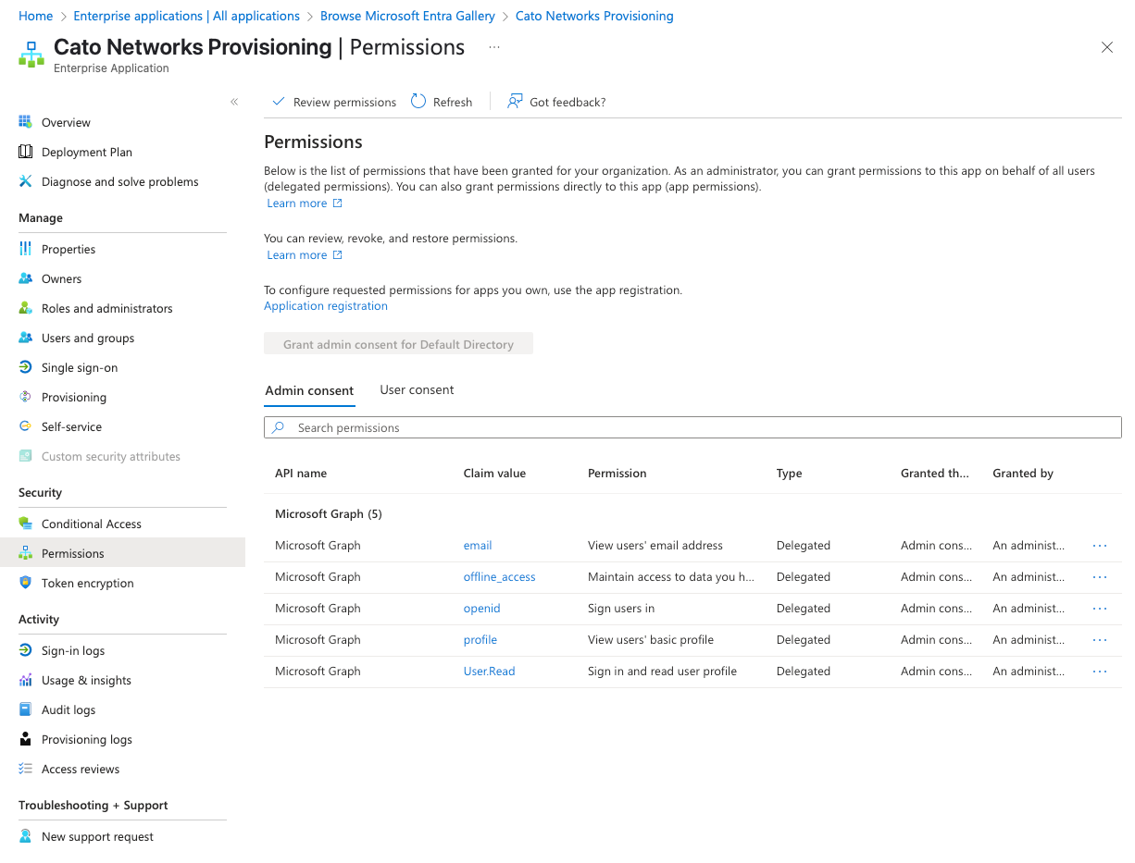Open the profile claim value link
The image size is (1135, 863).
click(480, 639)
